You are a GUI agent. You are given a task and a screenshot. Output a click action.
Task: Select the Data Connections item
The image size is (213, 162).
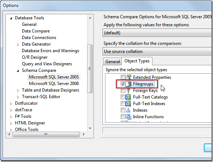point(39,38)
